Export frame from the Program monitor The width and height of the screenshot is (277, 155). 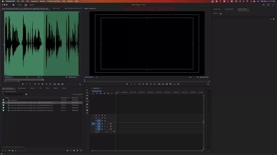(x=167, y=84)
